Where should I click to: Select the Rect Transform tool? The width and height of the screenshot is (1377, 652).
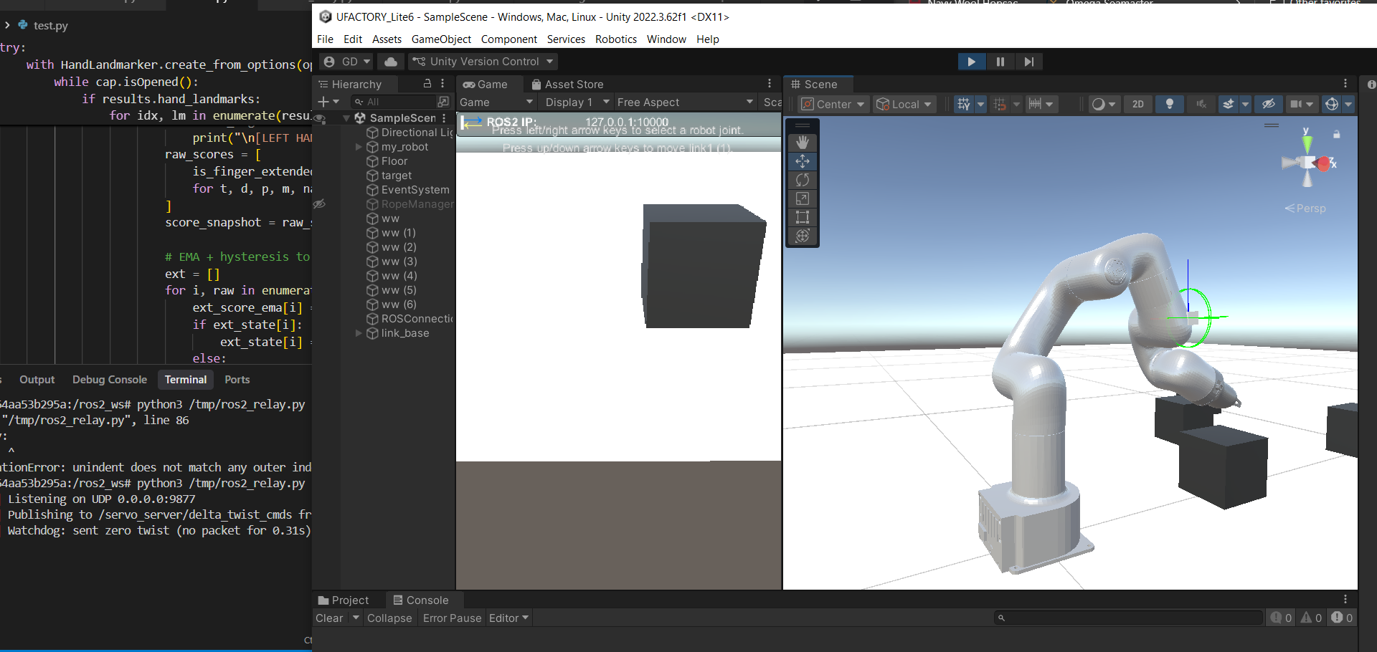803,217
